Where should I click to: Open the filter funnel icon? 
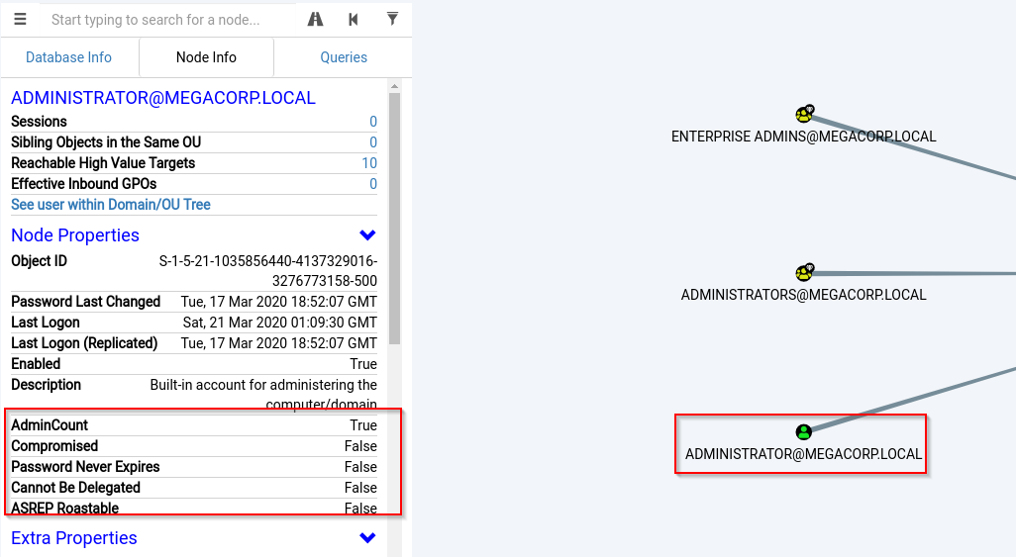tap(392, 19)
